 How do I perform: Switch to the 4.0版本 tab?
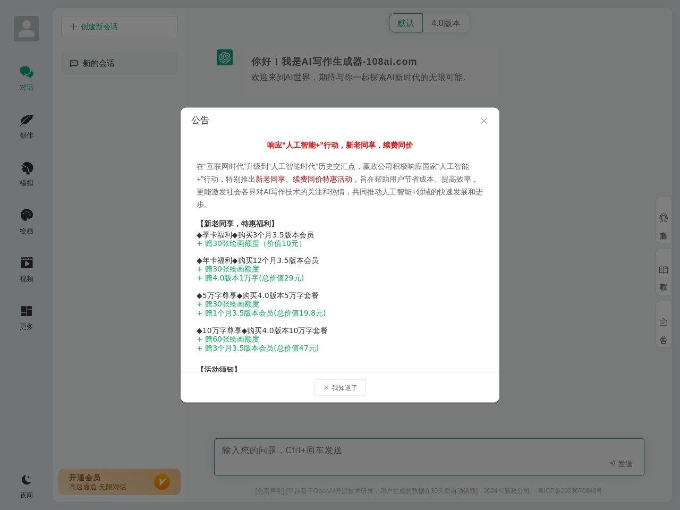coord(446,23)
